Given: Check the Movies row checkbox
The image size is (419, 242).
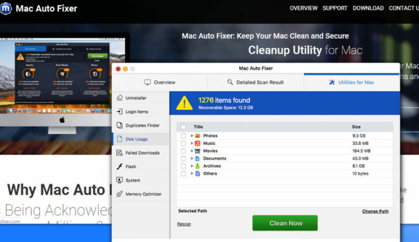Looking at the screenshot, I should [183, 151].
